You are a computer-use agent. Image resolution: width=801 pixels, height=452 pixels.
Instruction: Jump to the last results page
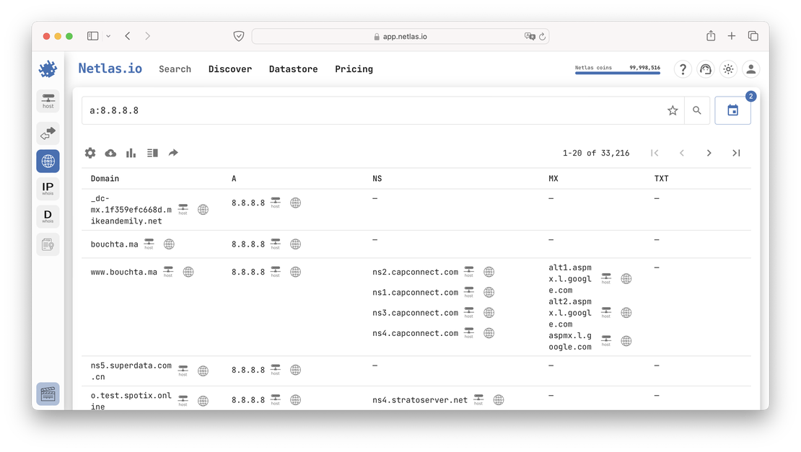point(736,153)
